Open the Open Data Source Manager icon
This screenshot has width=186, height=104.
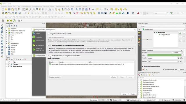point(3,13)
